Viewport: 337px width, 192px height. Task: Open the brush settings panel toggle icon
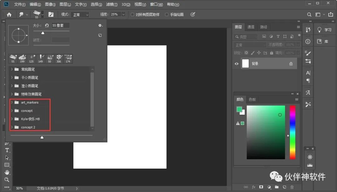51,15
